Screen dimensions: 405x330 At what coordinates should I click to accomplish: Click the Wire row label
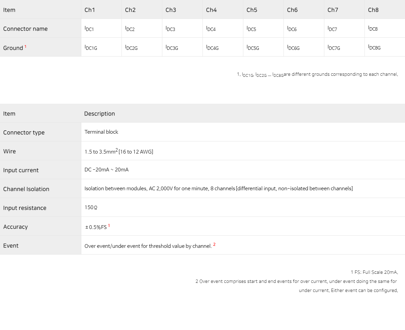(9, 151)
